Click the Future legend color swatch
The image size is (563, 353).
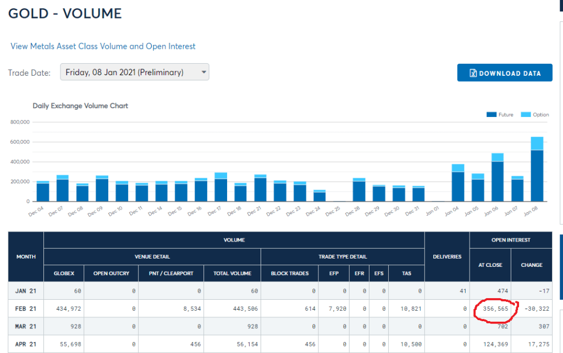pyautogui.click(x=492, y=115)
